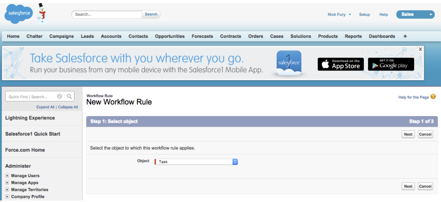441x202 pixels.
Task: Open the Sales app switcher dropdown
Action: [x=415, y=14]
